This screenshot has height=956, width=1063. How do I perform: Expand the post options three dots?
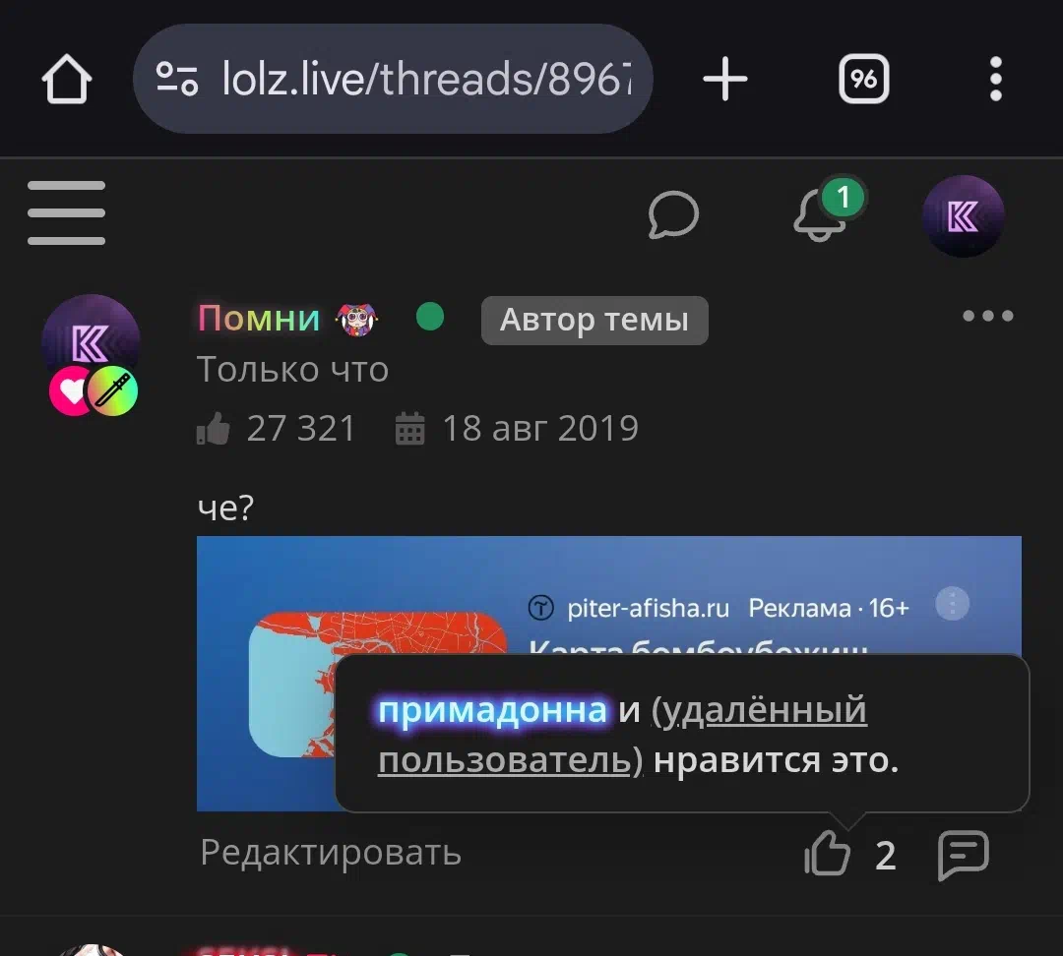click(x=988, y=316)
